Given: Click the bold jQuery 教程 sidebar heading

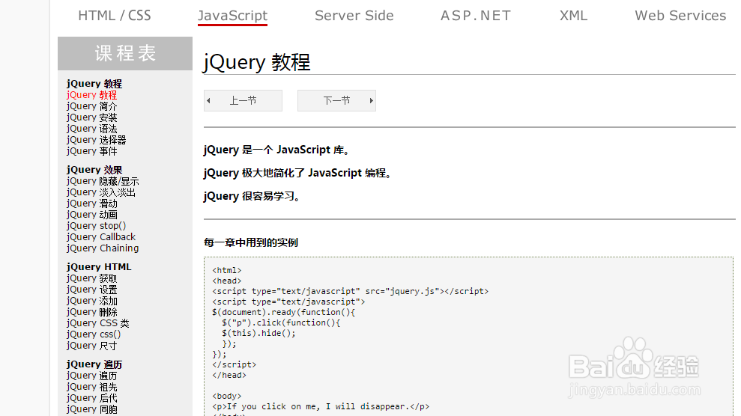Looking at the screenshot, I should (x=94, y=84).
